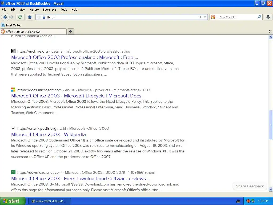Click the Go arrow in address bar
This screenshot has width=273, height=205.
click(x=200, y=17)
